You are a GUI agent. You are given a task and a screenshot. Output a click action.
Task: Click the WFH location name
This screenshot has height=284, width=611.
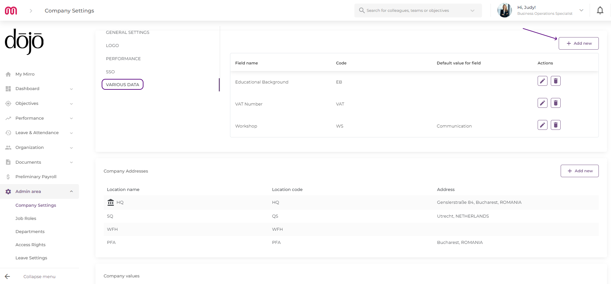112,229
